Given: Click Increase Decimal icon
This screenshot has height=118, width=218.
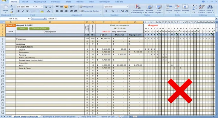Looking at the screenshot, I should click(x=122, y=11).
